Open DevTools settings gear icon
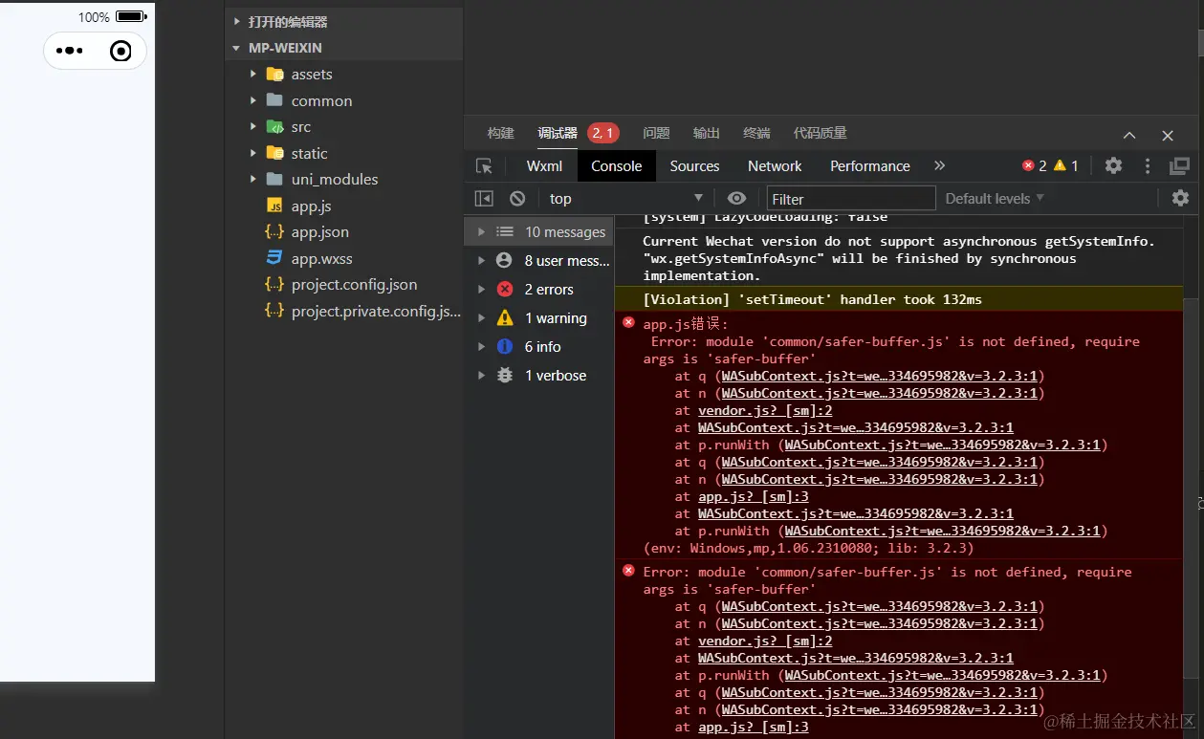This screenshot has width=1204, height=739. tap(1113, 165)
